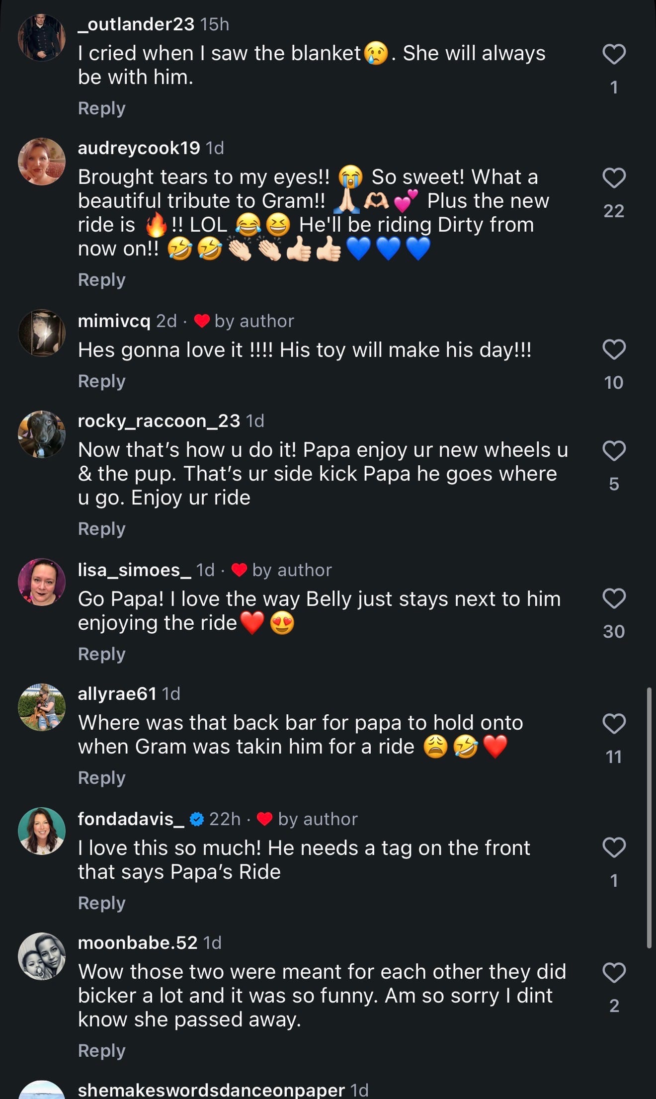Open moonbabe.52 username profile link
Viewport: 656px width, 1099px height.
coord(137,943)
